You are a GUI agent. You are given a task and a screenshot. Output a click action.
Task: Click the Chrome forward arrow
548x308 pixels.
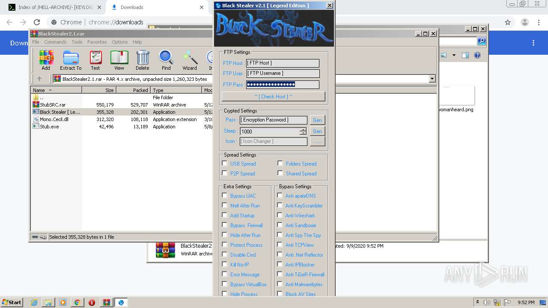(23, 22)
